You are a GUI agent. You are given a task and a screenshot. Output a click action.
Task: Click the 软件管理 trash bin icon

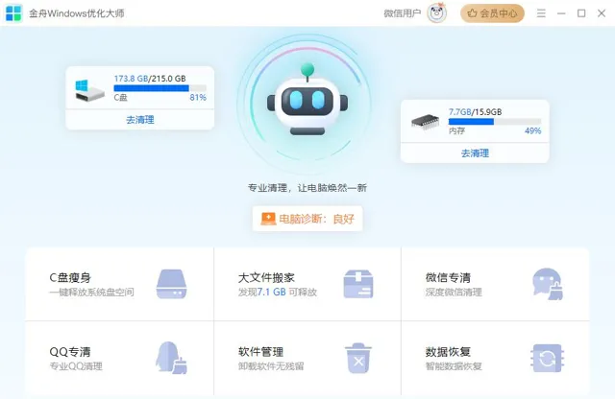point(358,358)
